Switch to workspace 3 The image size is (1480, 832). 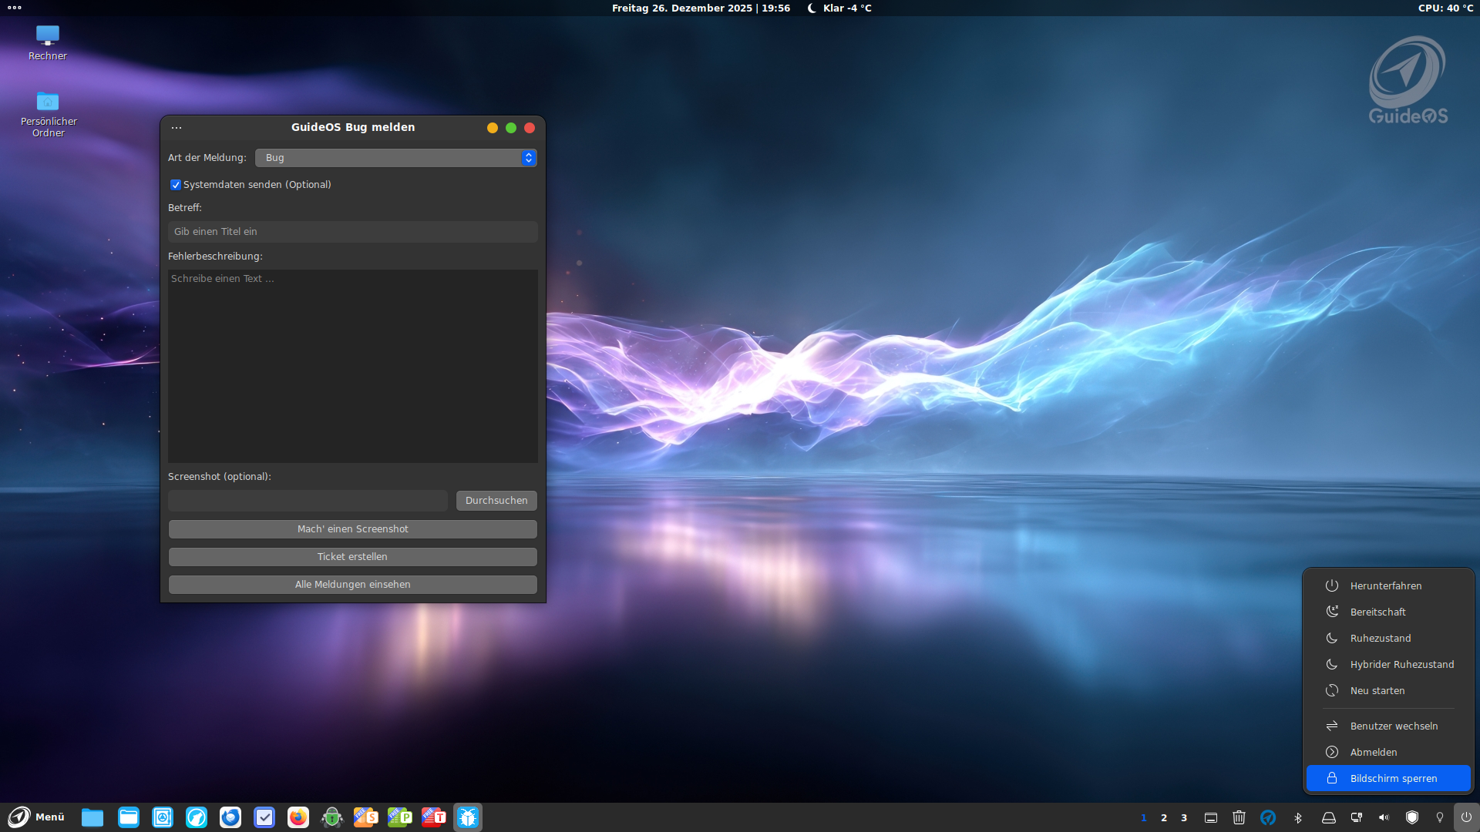coord(1184,817)
